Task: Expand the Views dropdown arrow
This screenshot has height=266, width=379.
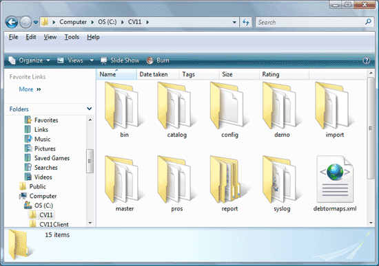Action: [92, 60]
